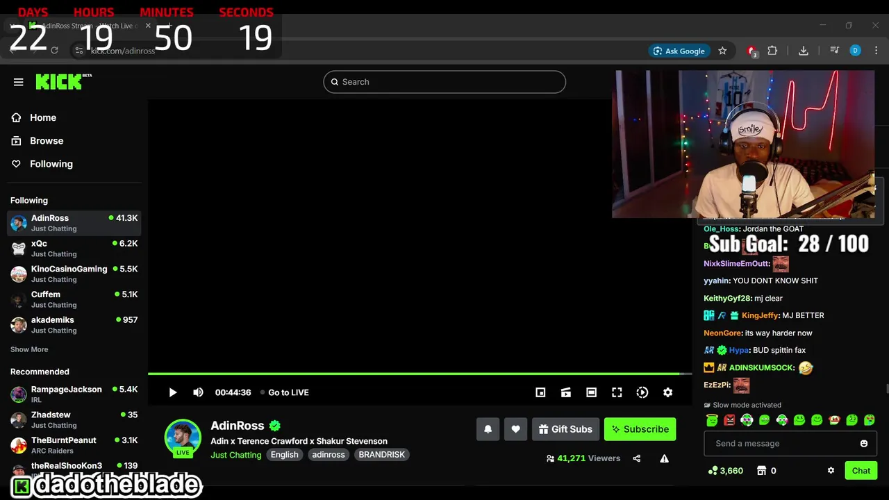
Task: Click the green Subscribe button
Action: [x=640, y=429]
